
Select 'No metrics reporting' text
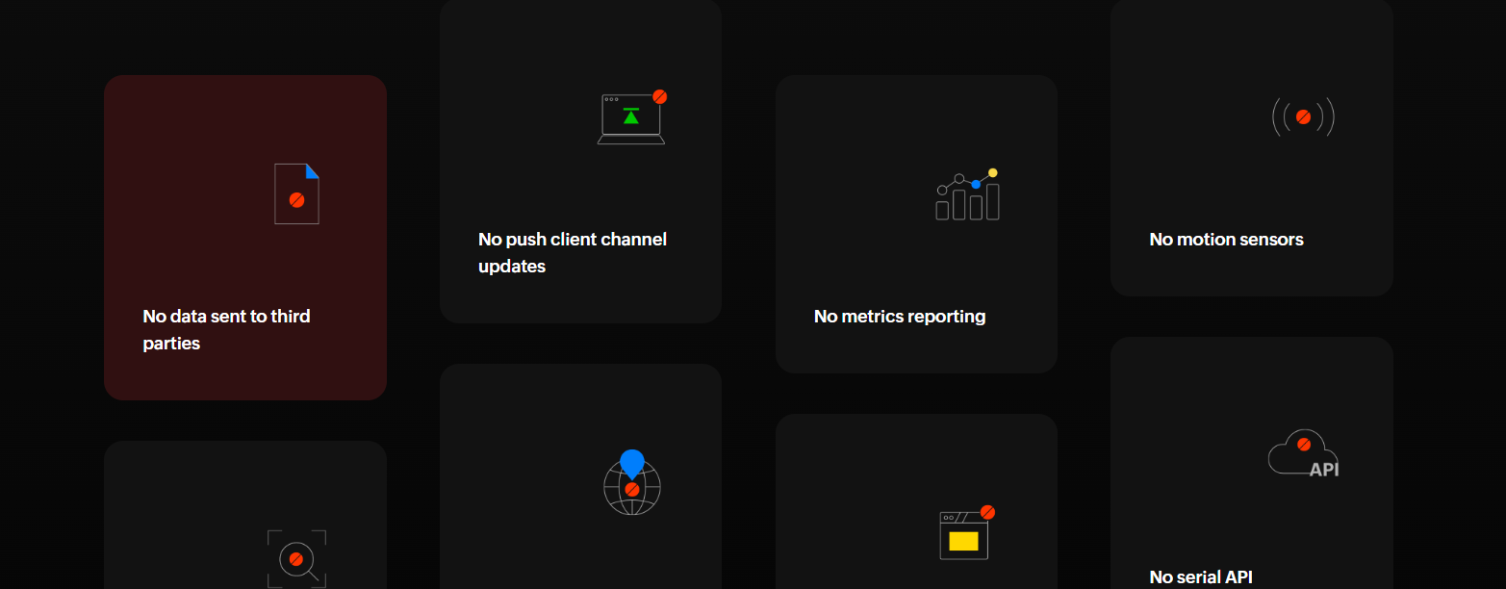pos(900,316)
